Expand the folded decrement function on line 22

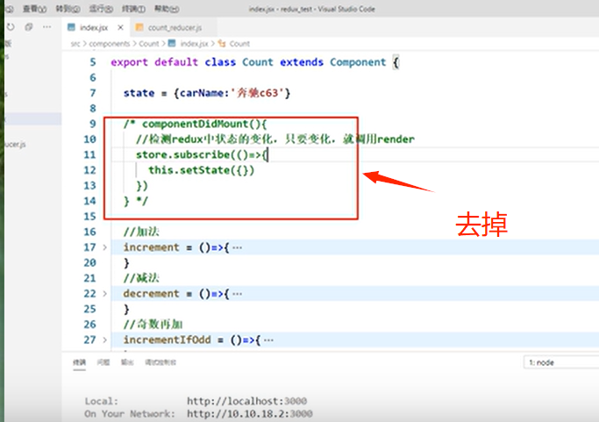click(104, 294)
